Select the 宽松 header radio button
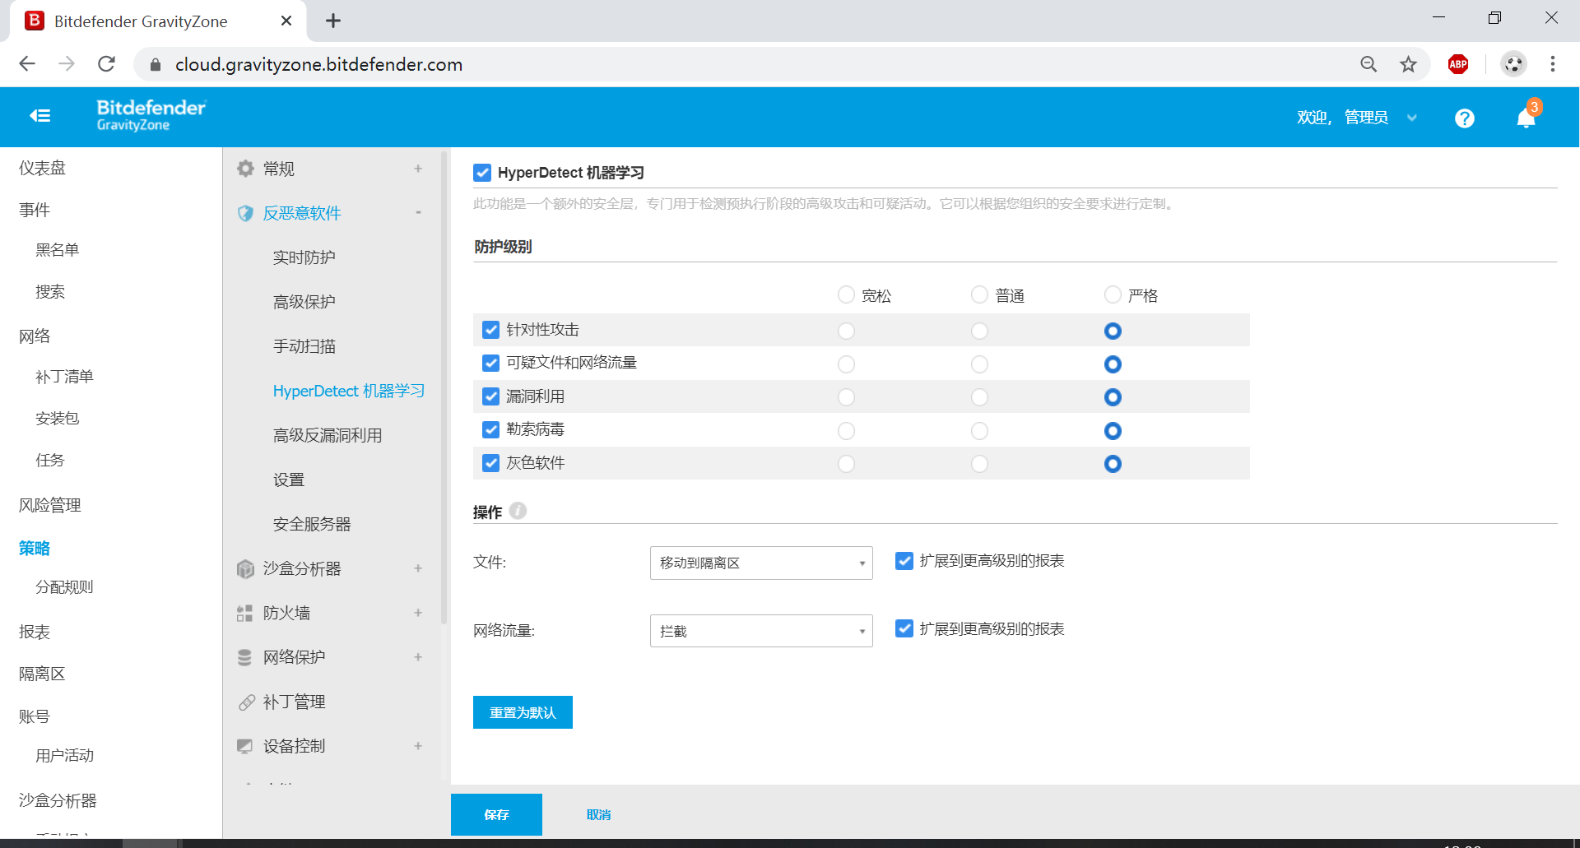The height and width of the screenshot is (848, 1580). pos(846,294)
